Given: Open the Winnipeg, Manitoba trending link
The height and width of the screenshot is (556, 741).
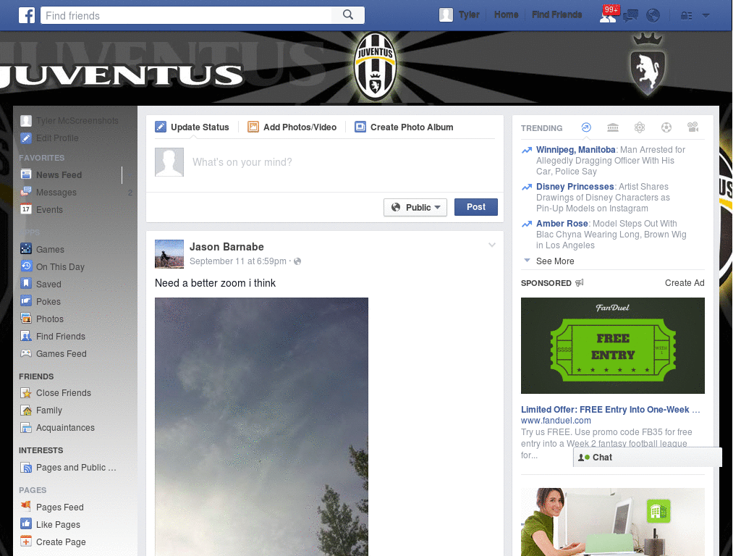Looking at the screenshot, I should (x=575, y=149).
